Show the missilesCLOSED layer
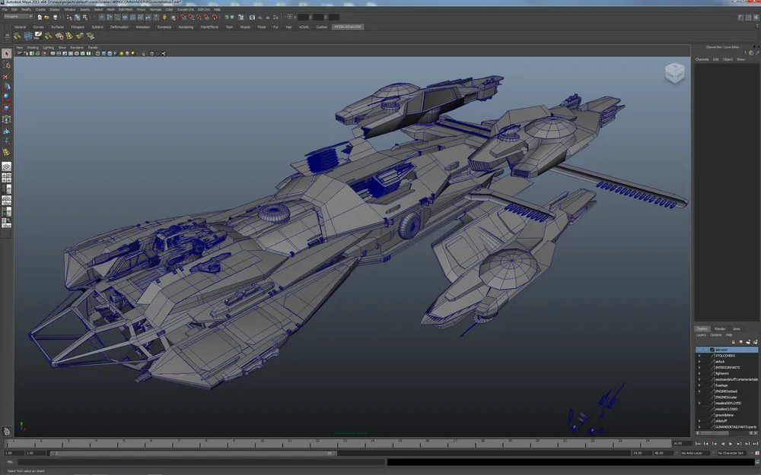The image size is (761, 475). click(699, 409)
